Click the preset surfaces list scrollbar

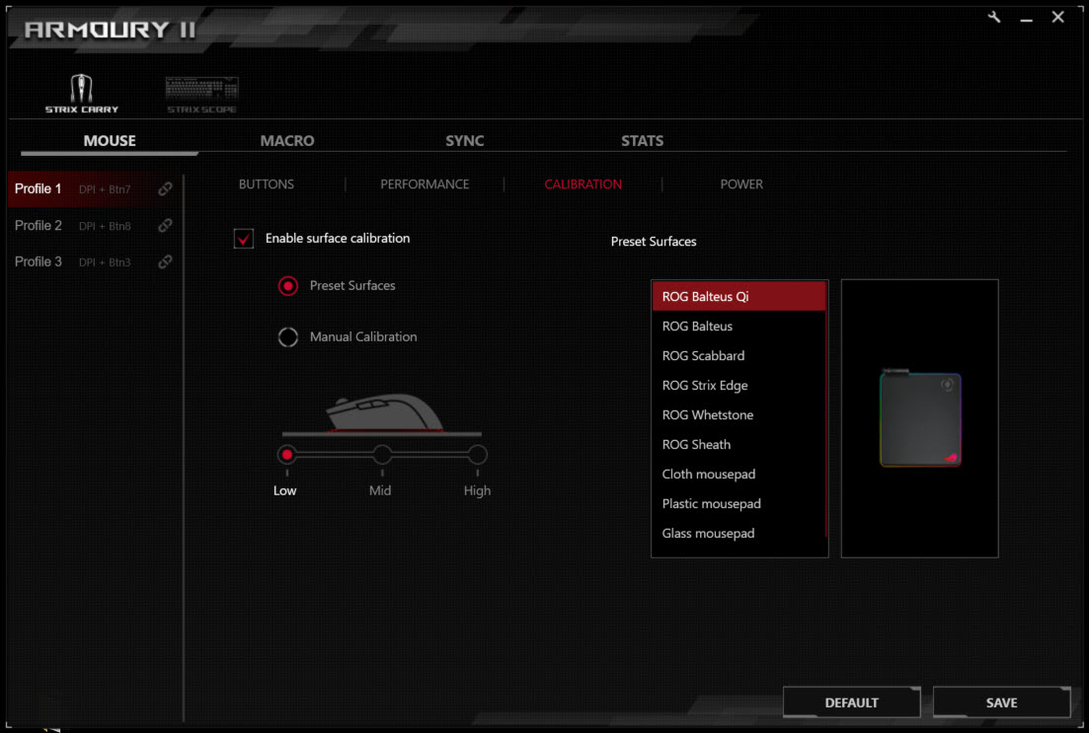tap(826, 409)
